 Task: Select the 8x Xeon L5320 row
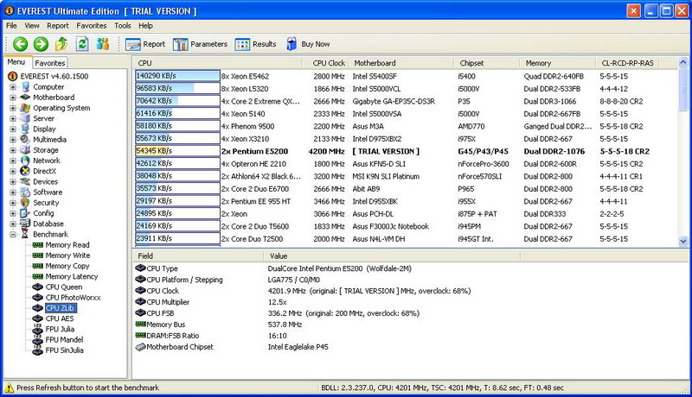pos(405,89)
